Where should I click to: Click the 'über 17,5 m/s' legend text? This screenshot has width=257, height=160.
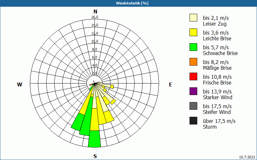[219, 121]
